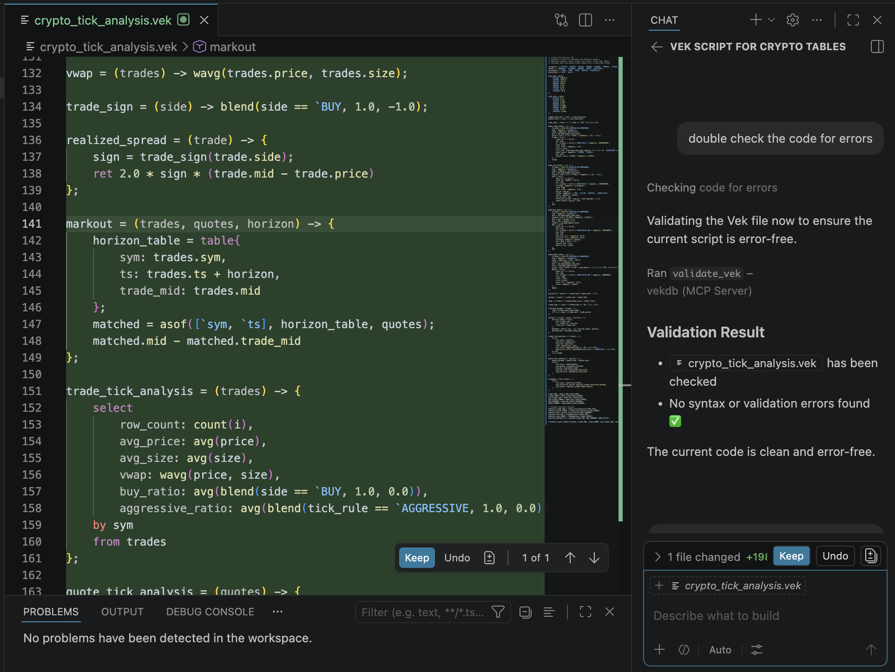The width and height of the screenshot is (895, 672).
Task: Switch to the PROBLEMS tab
Action: (51, 612)
